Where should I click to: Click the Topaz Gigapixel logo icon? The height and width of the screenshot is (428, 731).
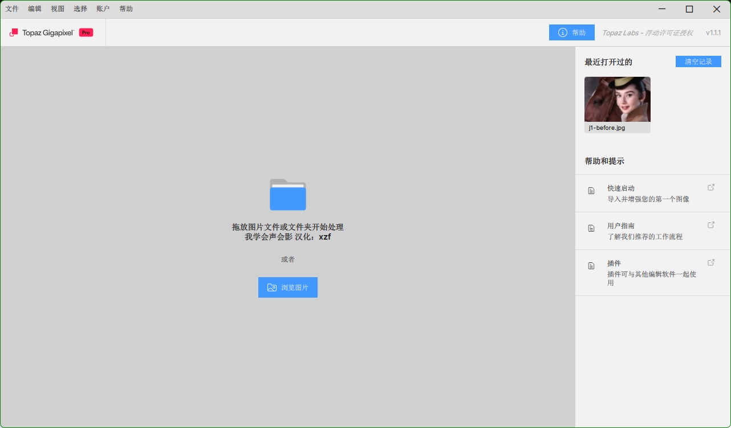(x=14, y=32)
